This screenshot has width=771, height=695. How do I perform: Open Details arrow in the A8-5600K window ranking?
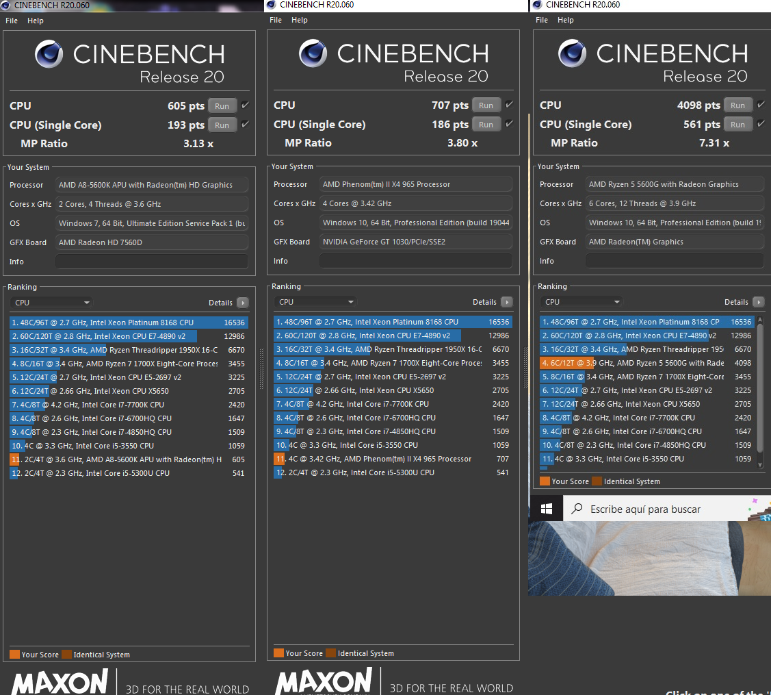[243, 303]
